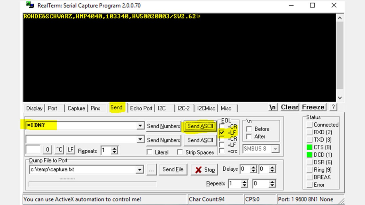
Task: Open help with the ? button
Action: (333, 107)
